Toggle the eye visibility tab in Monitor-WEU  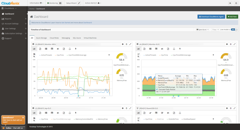(58, 49)
